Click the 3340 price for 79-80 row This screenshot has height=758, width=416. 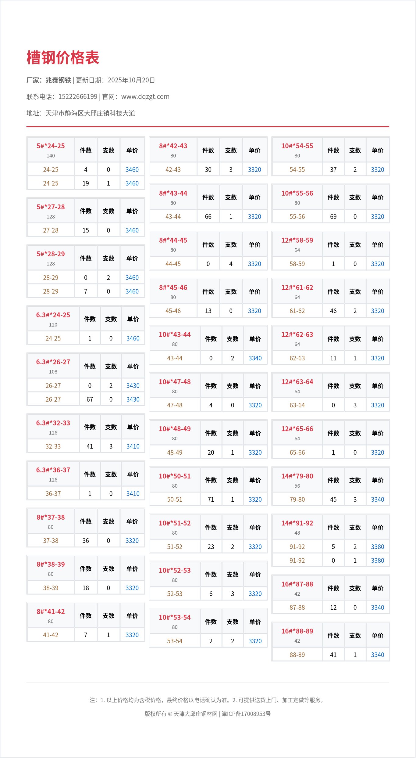click(x=377, y=500)
